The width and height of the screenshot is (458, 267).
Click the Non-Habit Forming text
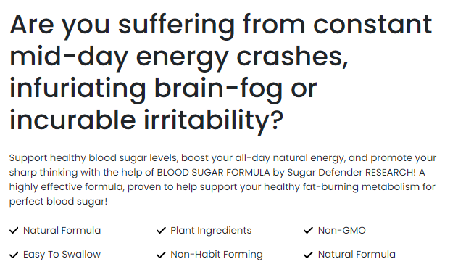coord(217,255)
